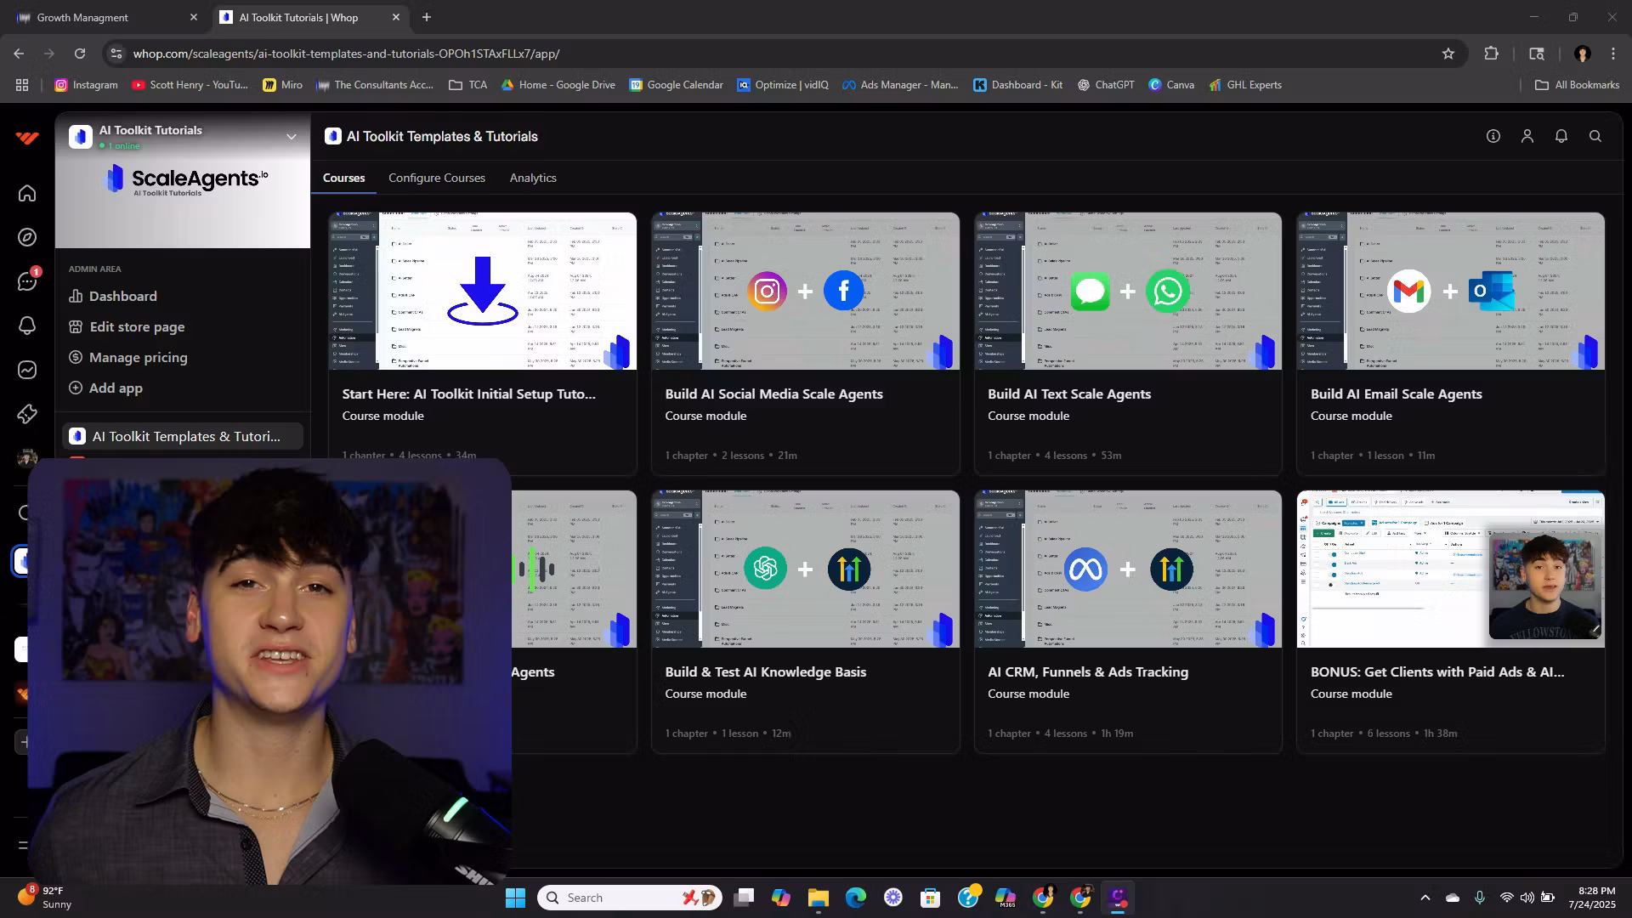Show hidden icons in the system tray
Image resolution: width=1632 pixels, height=918 pixels.
click(1425, 897)
